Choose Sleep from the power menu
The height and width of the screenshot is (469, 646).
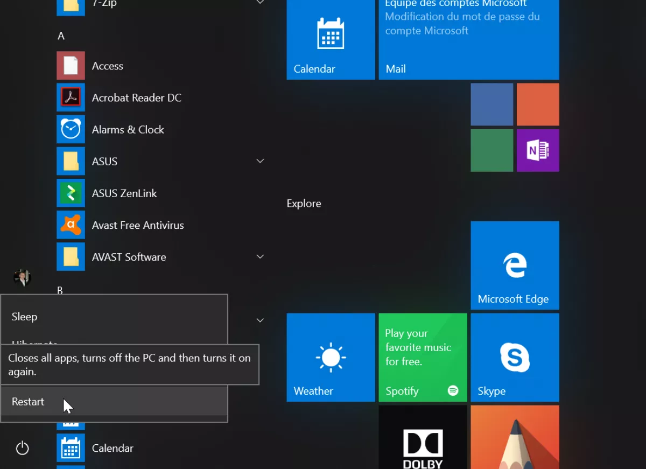(x=114, y=317)
